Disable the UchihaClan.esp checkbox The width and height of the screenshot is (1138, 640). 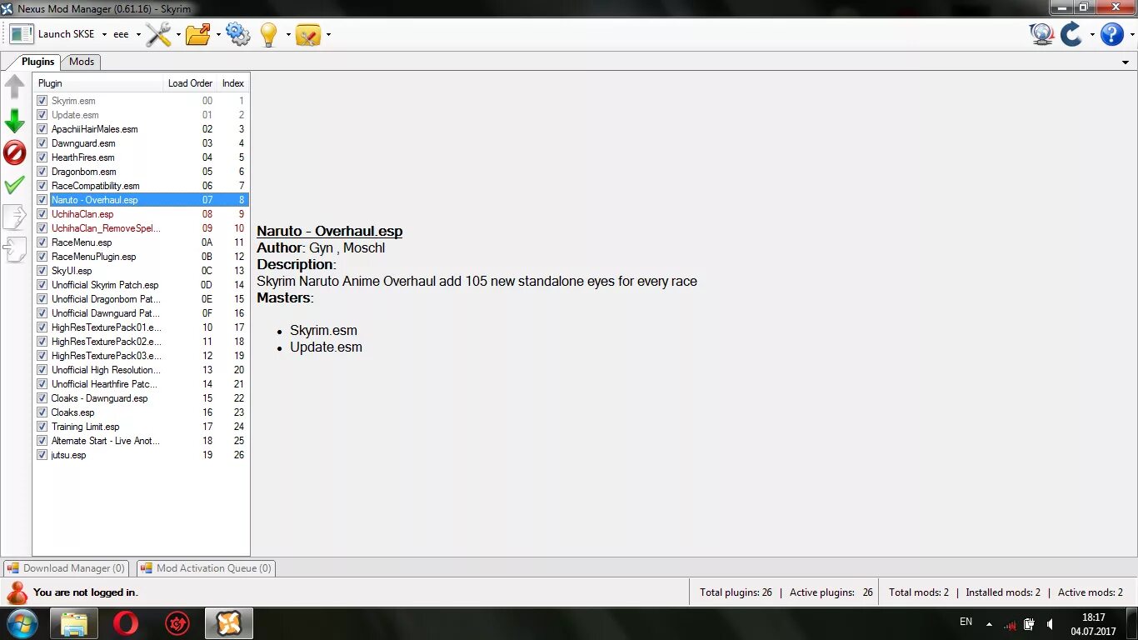coord(42,214)
